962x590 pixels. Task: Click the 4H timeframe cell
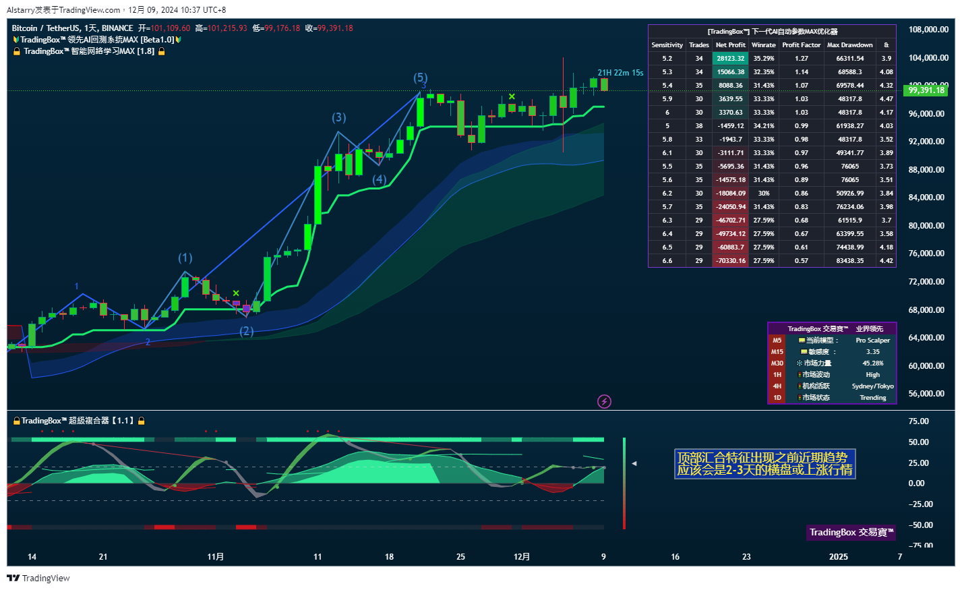click(x=777, y=386)
